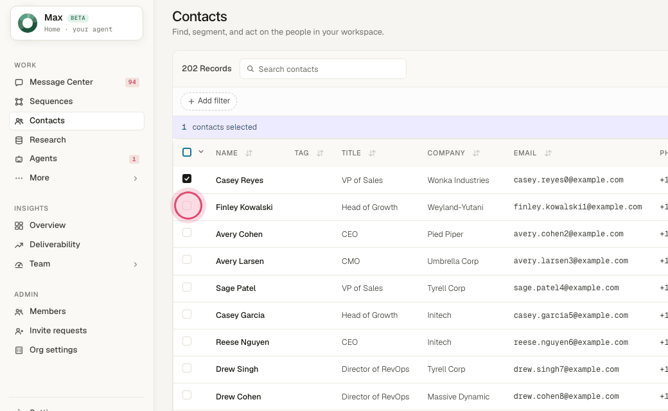Screen dimensions: 668x411
Task: Sort by EMAIL column arrows icon
Action: coord(548,153)
